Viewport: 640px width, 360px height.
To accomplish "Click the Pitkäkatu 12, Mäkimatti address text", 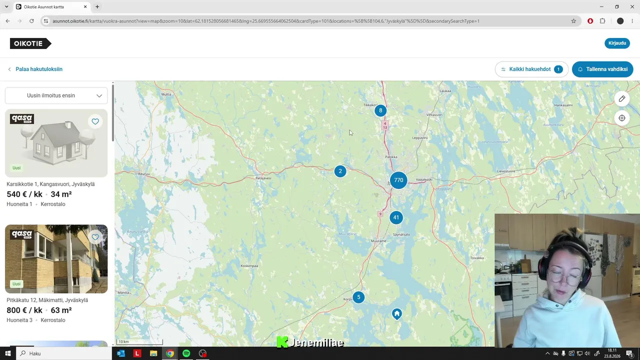I will tap(47, 300).
